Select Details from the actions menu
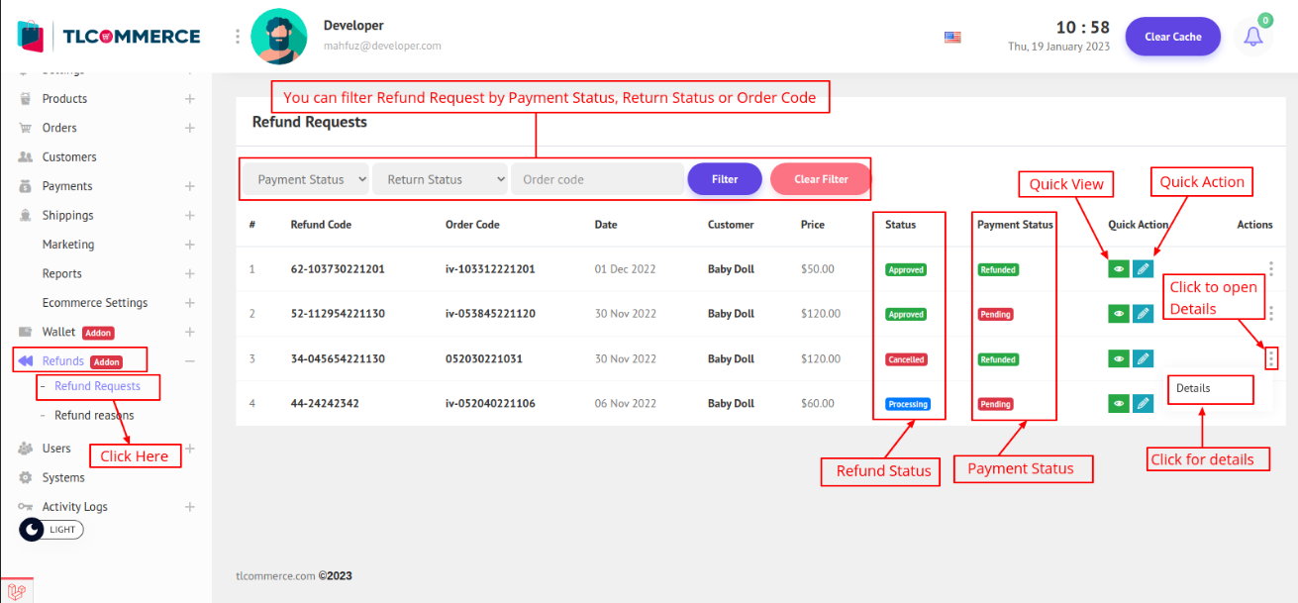The height and width of the screenshot is (603, 1298). pyautogui.click(x=1194, y=388)
